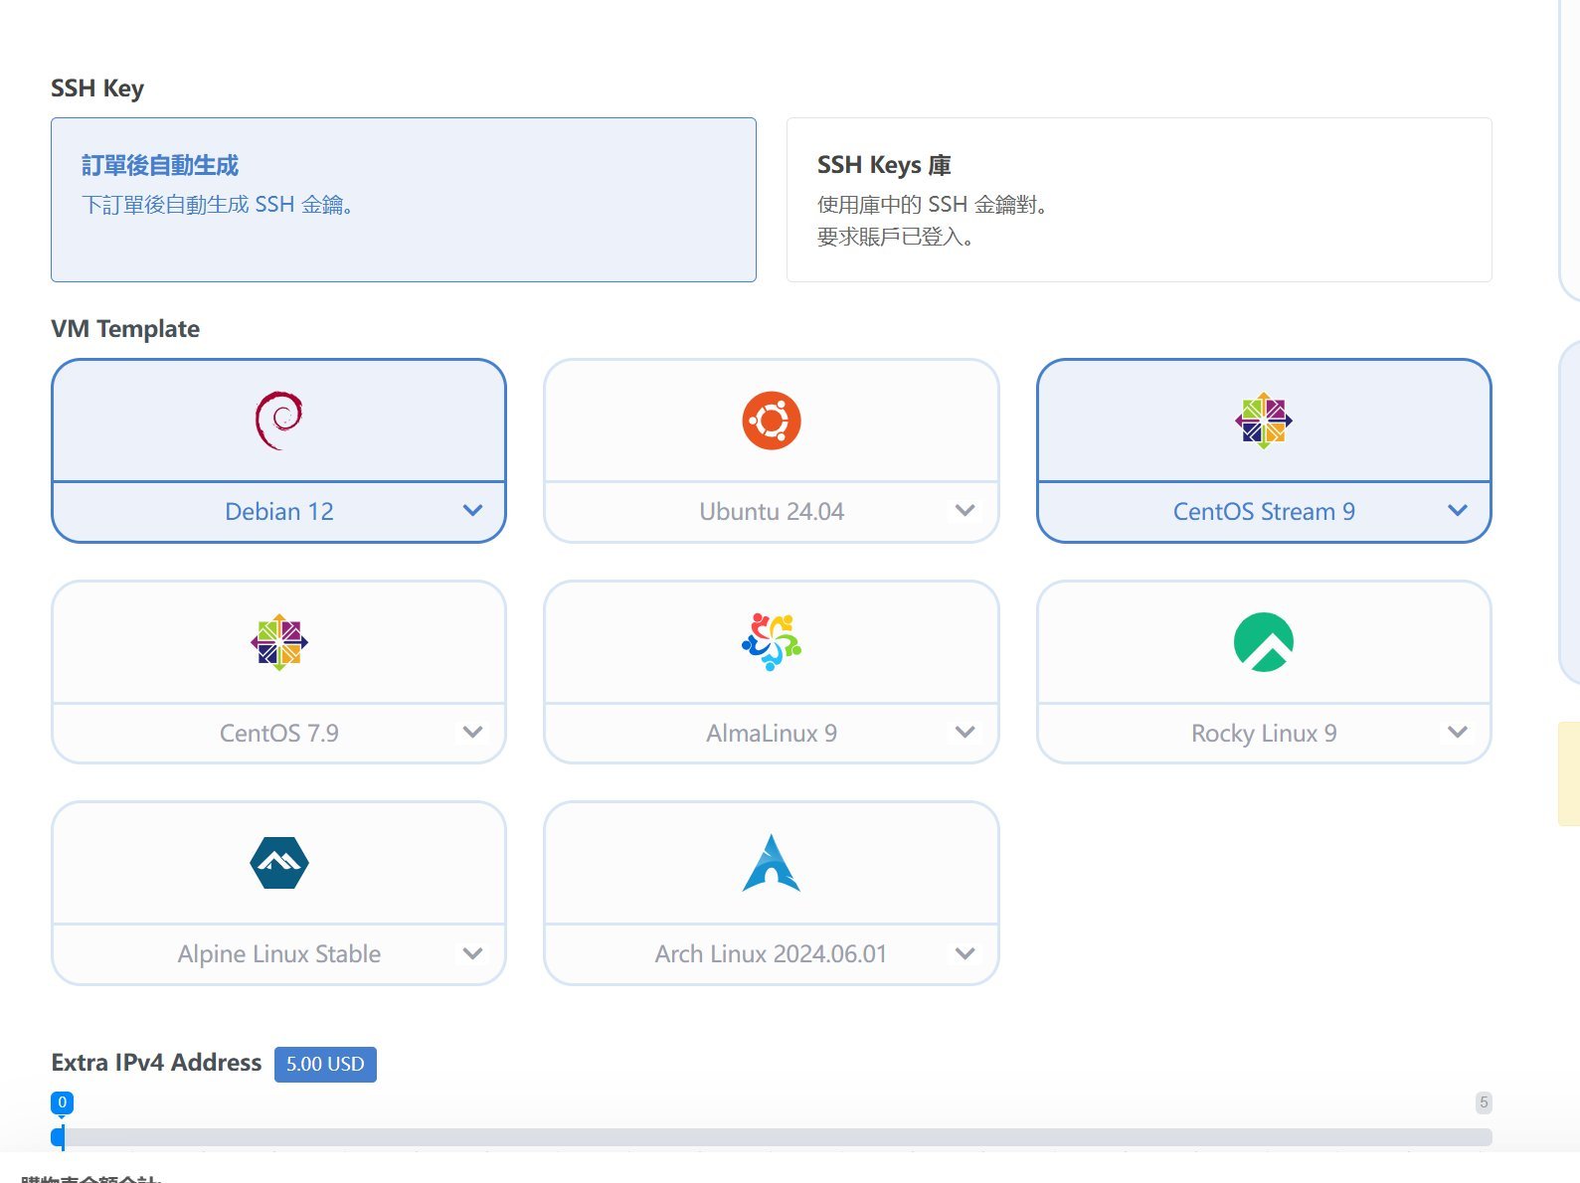Click the CentOS Stream 9 label
Image resolution: width=1580 pixels, height=1183 pixels.
click(1264, 512)
